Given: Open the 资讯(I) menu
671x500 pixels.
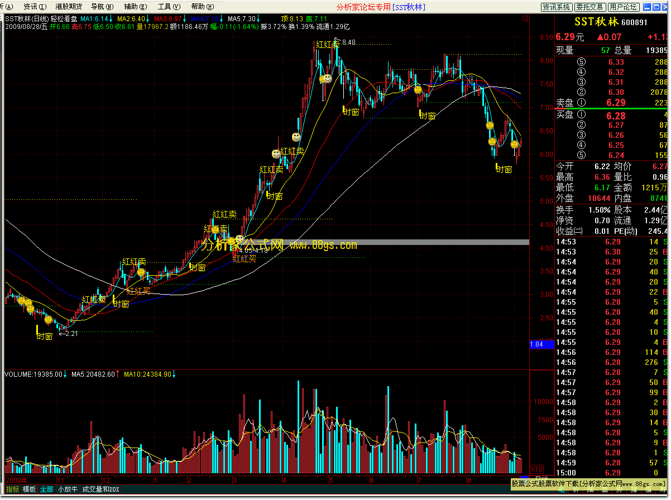Looking at the screenshot, I should pos(35,7).
